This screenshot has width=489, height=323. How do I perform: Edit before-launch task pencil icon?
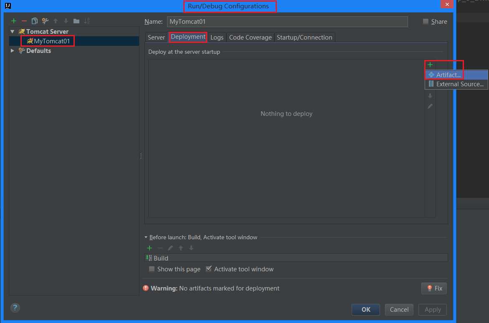click(x=170, y=248)
